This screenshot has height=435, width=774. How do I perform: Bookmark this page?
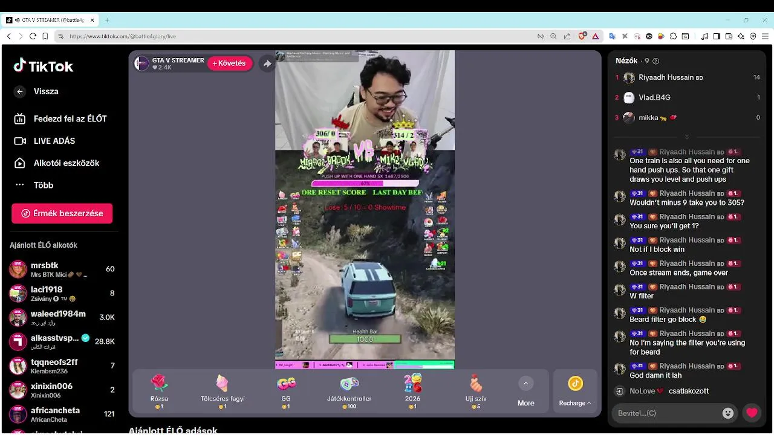click(x=45, y=36)
